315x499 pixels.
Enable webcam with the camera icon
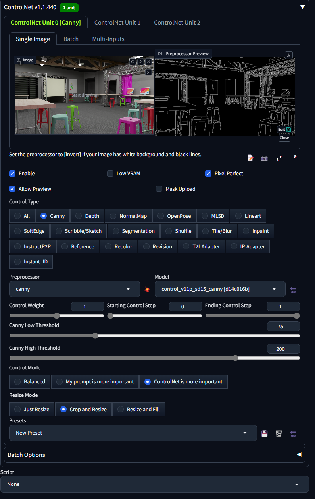[264, 158]
